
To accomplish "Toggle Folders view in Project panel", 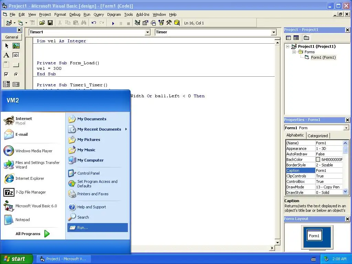I will point(306,38).
